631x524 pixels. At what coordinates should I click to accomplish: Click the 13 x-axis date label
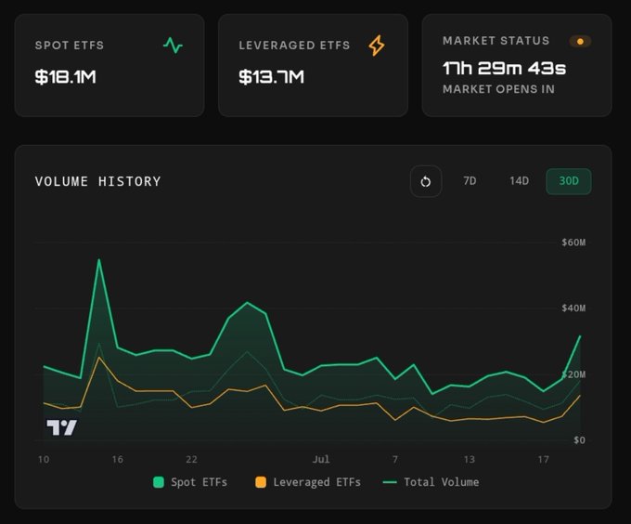(469, 459)
